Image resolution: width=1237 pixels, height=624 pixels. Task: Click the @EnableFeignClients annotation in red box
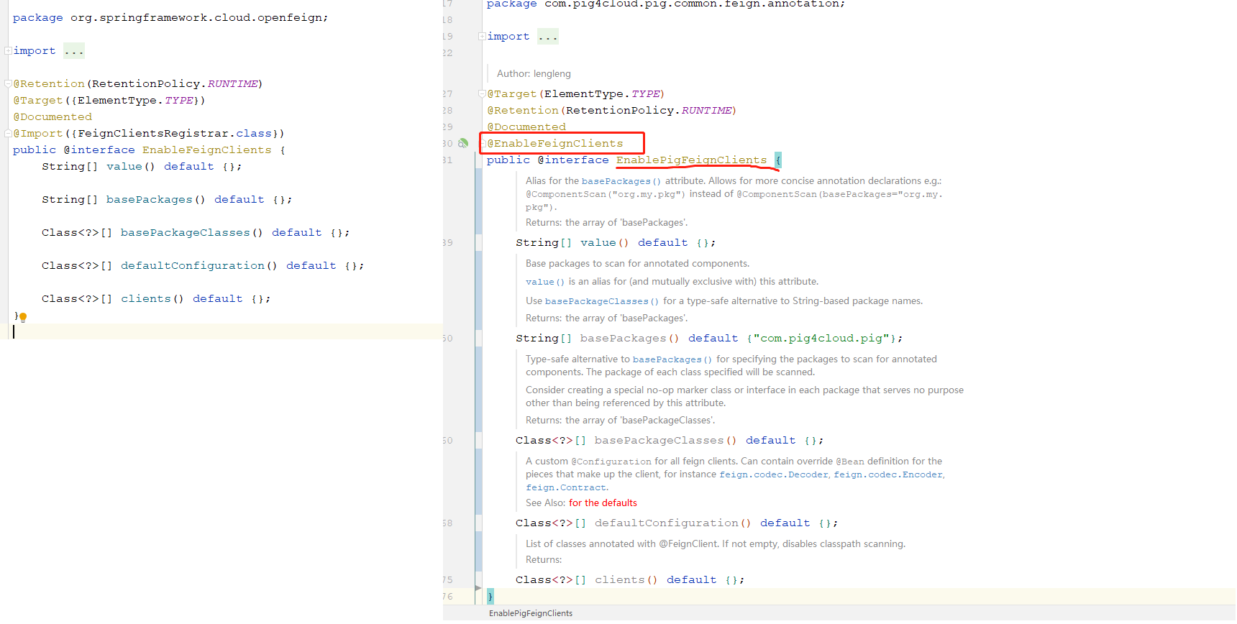tap(555, 143)
